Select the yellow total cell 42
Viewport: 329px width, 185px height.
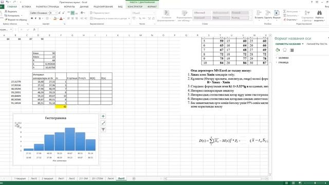61,106
